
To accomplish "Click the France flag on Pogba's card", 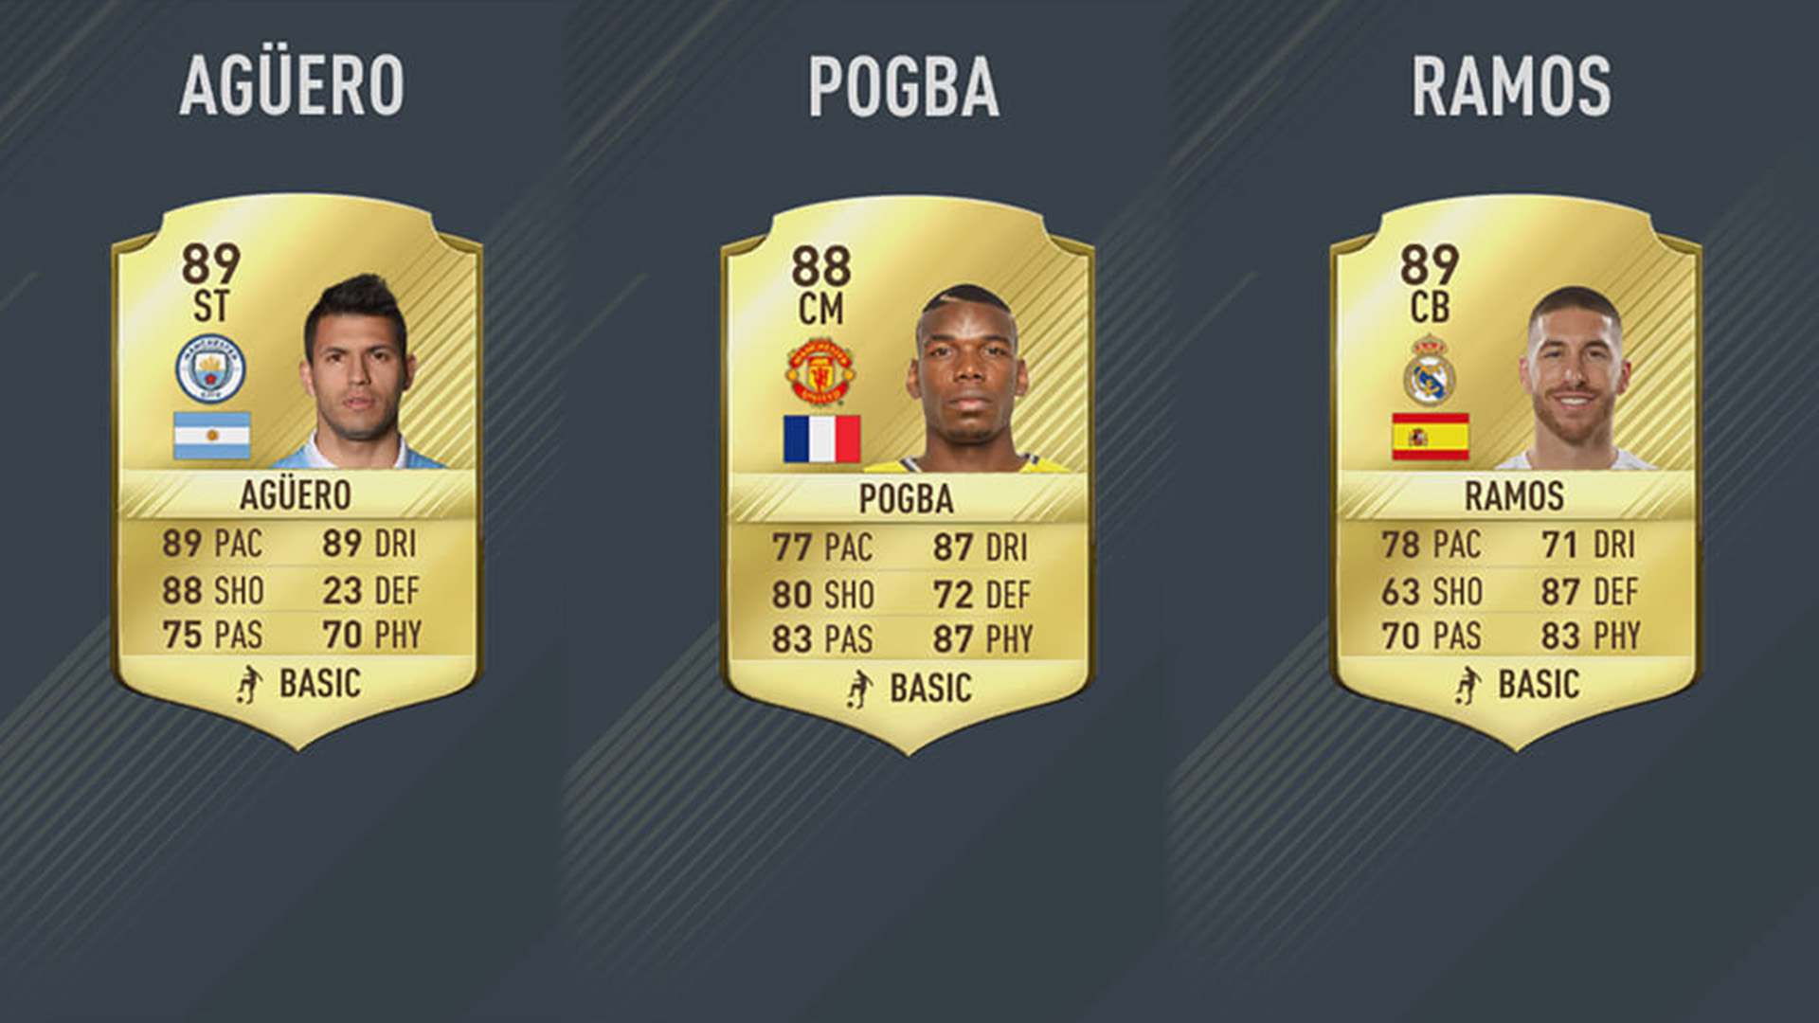I will (821, 439).
